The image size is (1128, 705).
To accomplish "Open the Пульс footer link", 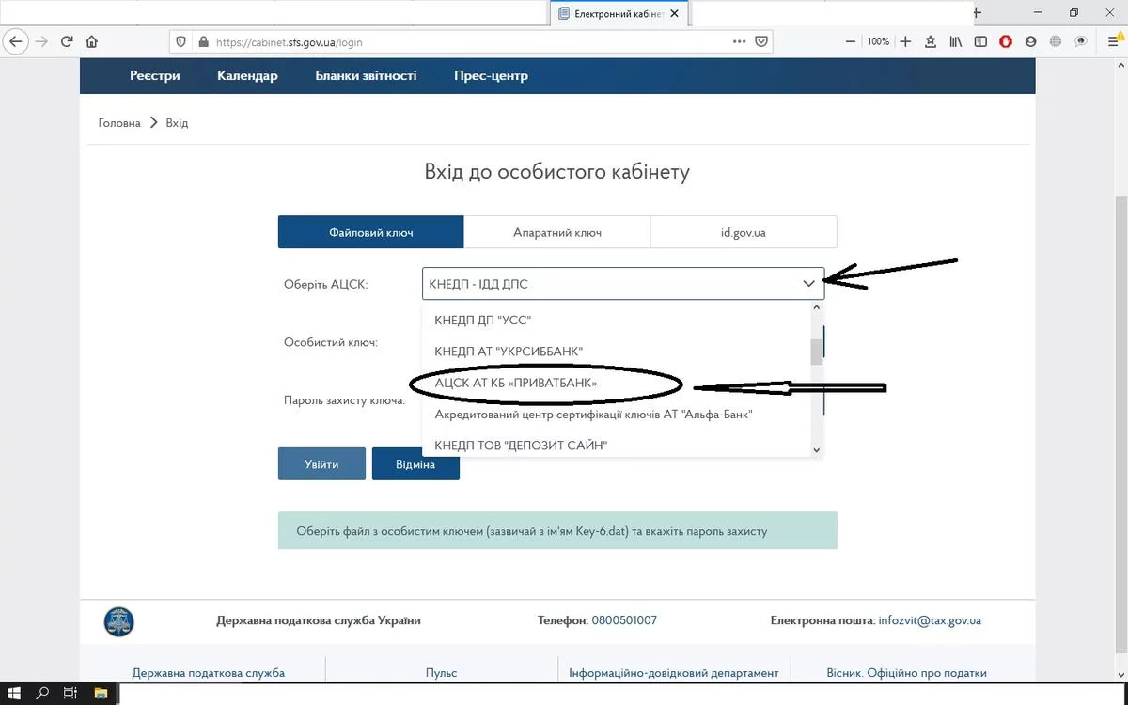I will point(442,673).
